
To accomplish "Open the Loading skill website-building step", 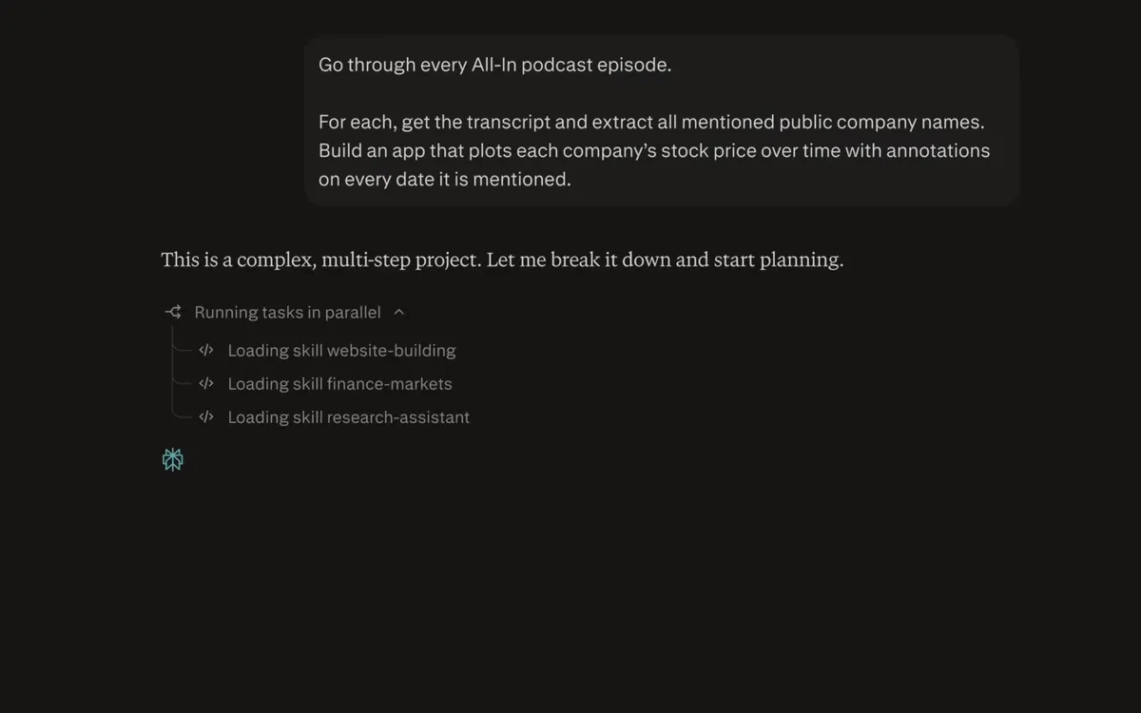I will [x=341, y=350].
